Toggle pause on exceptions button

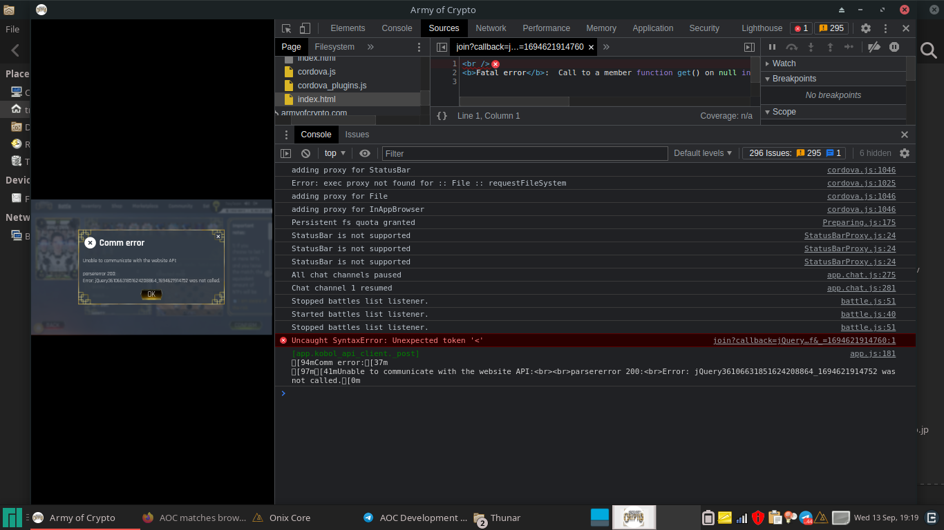[x=894, y=47]
